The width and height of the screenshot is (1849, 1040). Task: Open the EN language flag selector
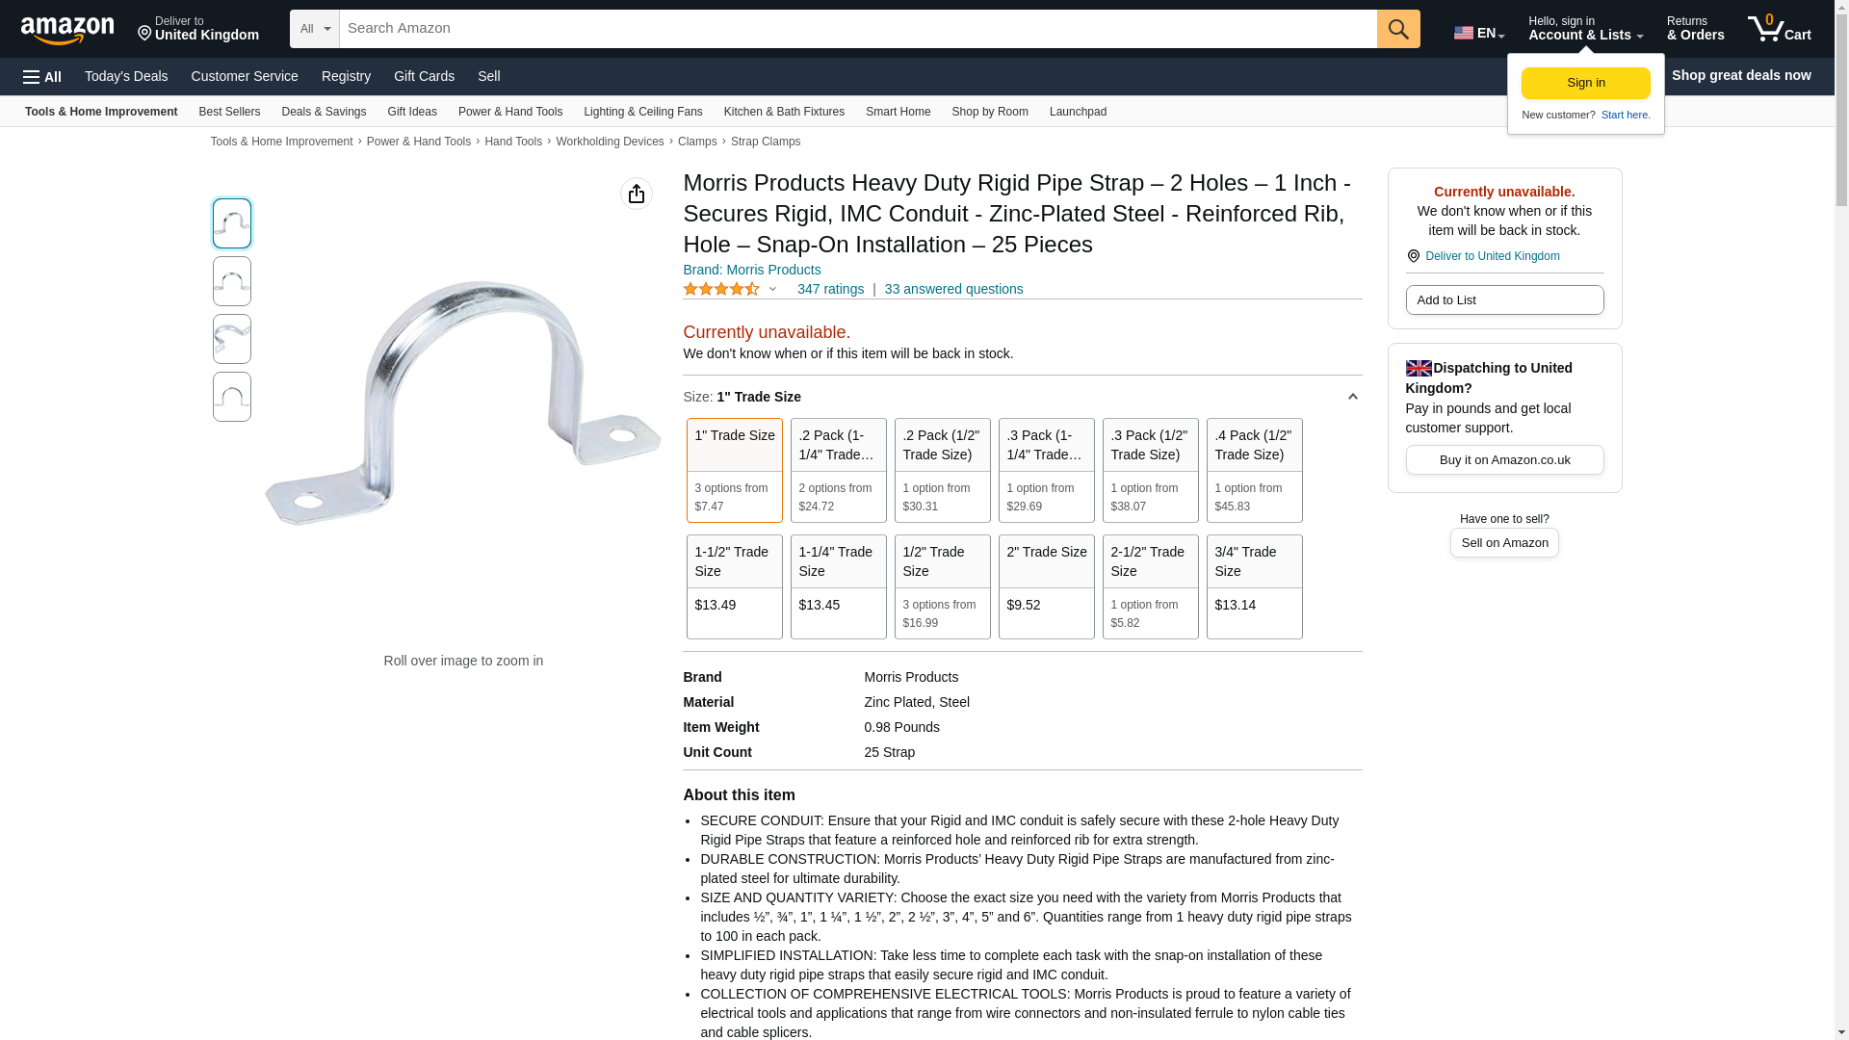tap(1478, 33)
